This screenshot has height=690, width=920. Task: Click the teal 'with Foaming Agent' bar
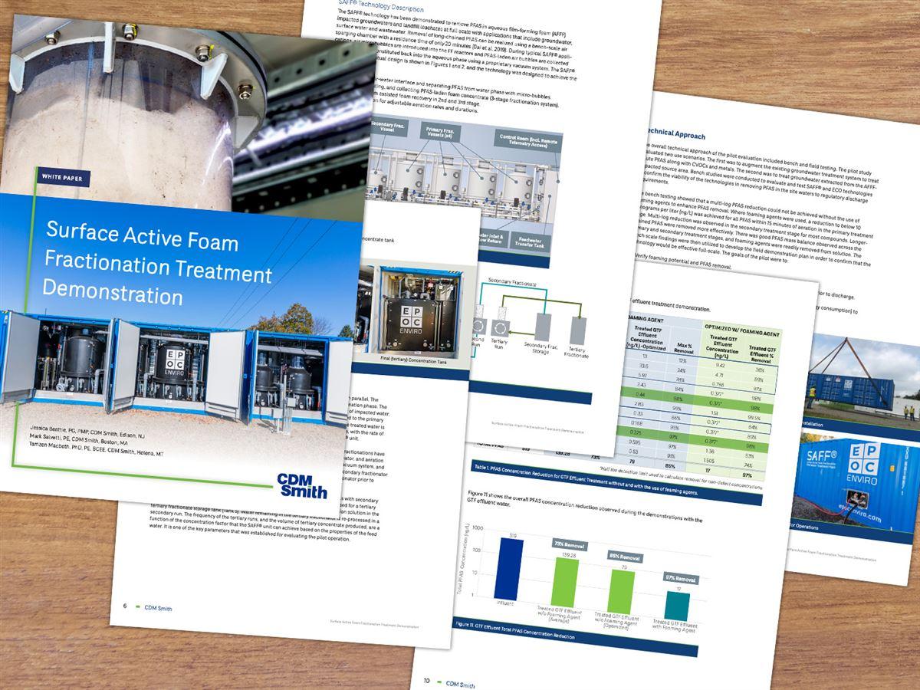(x=676, y=606)
